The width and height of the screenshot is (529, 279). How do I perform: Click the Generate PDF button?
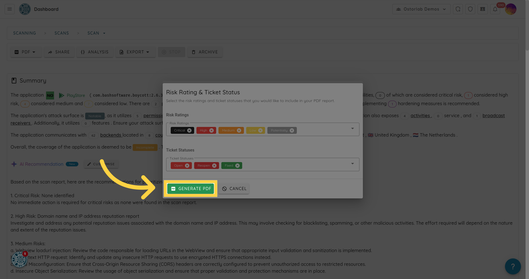tap(191, 189)
